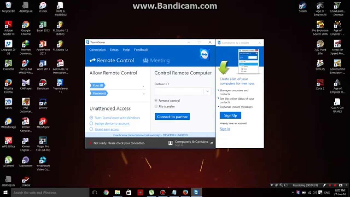Click the red connection status indicator
This screenshot has width=350, height=197.
coord(90,143)
